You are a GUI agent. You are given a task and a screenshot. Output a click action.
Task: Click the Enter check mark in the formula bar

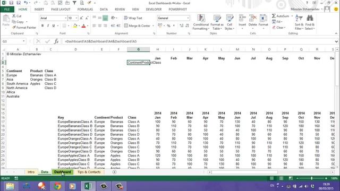47,41
